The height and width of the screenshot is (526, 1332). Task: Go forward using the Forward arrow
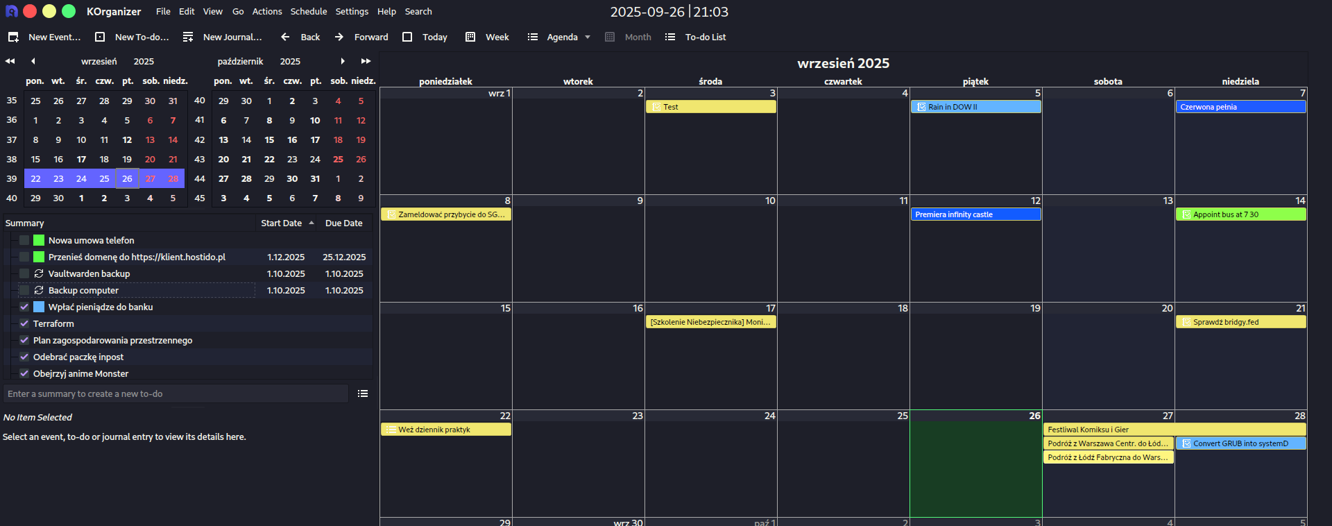tap(339, 37)
